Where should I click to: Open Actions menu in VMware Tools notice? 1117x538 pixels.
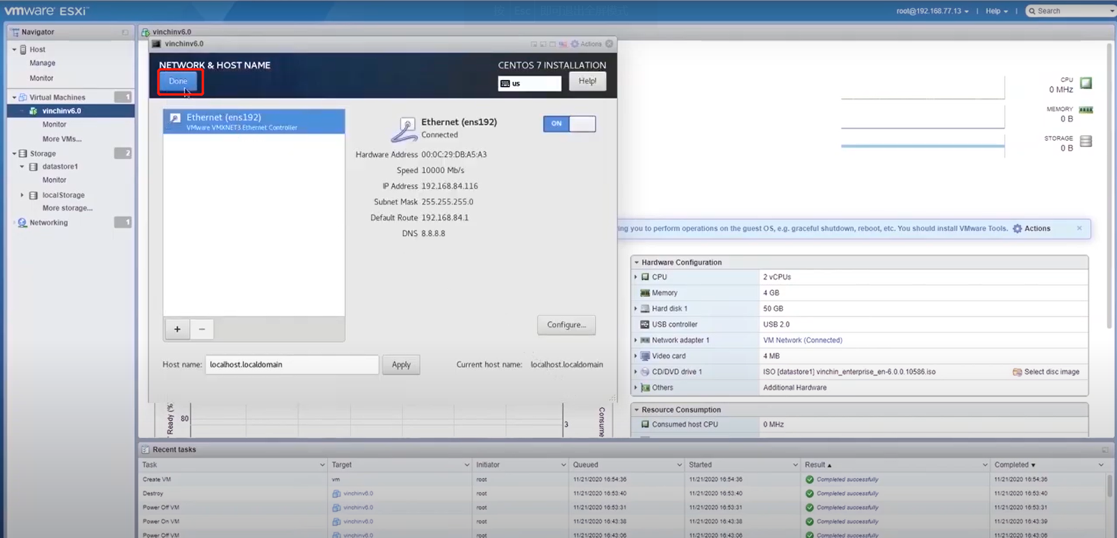click(1032, 229)
